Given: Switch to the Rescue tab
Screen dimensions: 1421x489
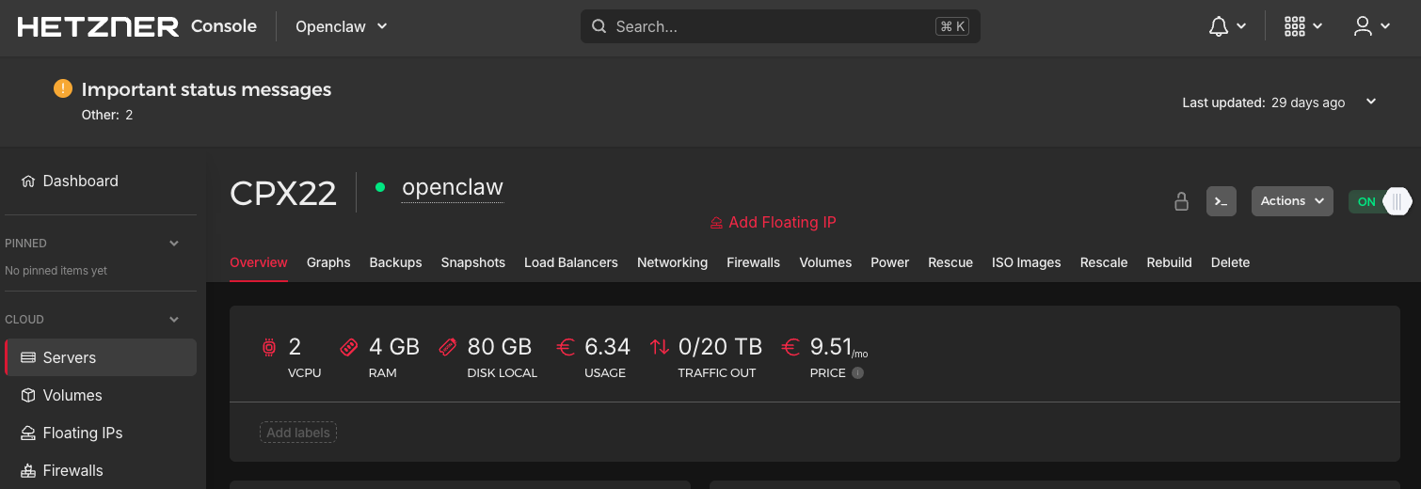Looking at the screenshot, I should 950,262.
